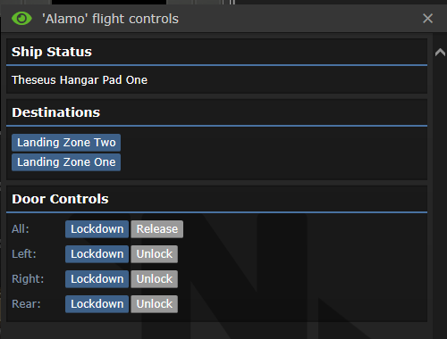Lockdown the Left door
The width and height of the screenshot is (447, 339).
click(97, 254)
